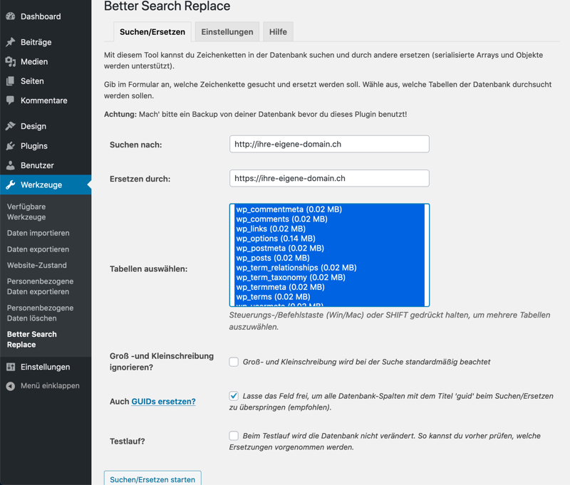Open Website-Zustand submenu

click(x=37, y=265)
